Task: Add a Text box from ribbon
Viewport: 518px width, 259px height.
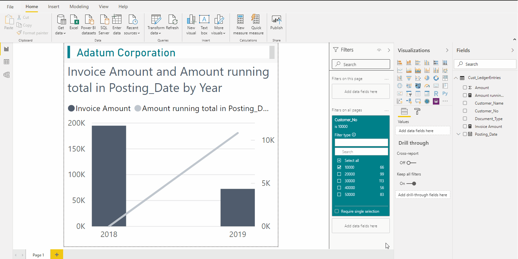Action: (x=204, y=25)
